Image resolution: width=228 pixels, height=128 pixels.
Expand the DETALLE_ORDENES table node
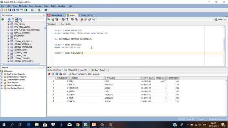tap(9, 33)
